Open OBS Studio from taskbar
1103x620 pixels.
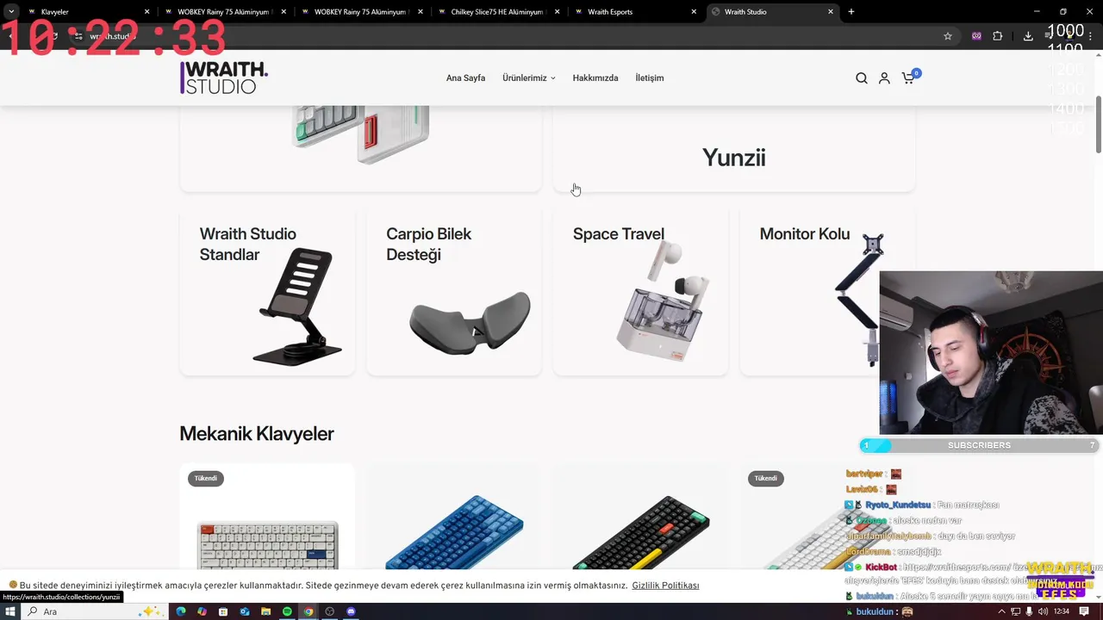[x=329, y=611]
